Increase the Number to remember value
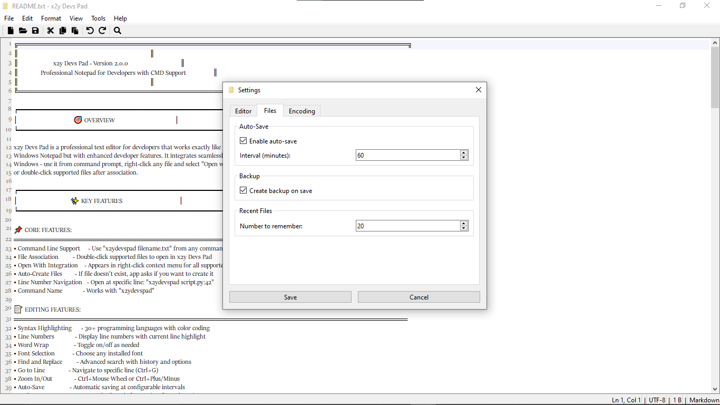720x405 pixels. click(464, 224)
